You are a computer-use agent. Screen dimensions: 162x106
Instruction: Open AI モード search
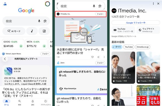14,31
